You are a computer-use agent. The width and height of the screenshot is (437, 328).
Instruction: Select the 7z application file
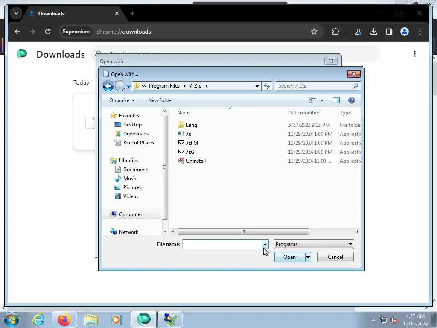coord(188,134)
